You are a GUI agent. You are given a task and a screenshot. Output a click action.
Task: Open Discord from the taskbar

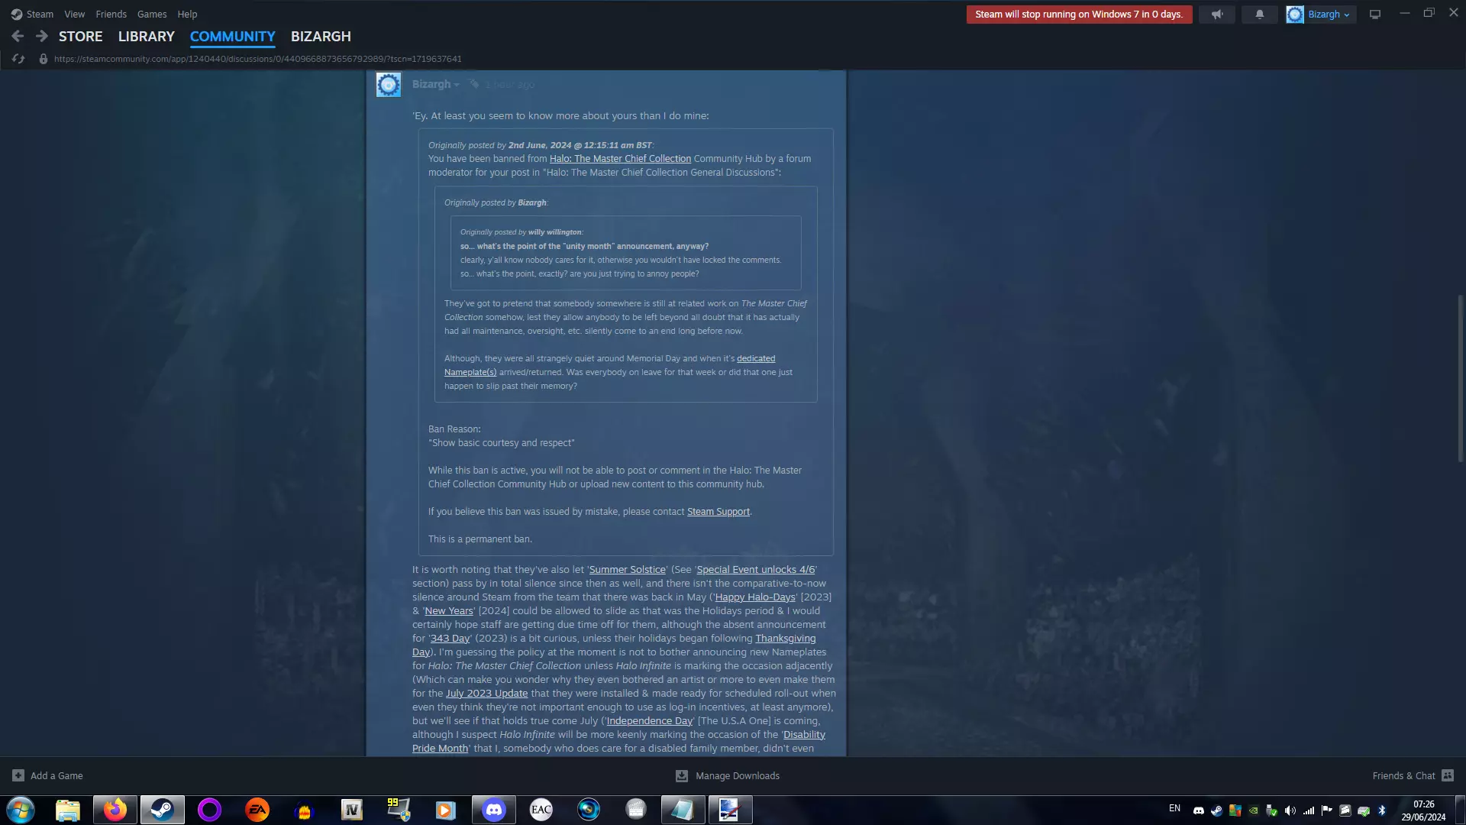click(493, 810)
